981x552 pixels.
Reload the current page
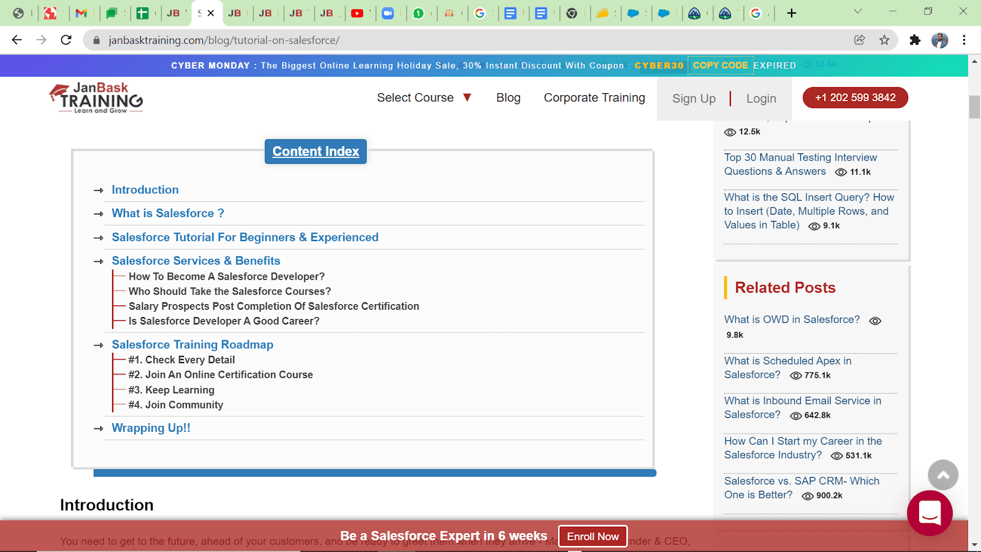[66, 40]
